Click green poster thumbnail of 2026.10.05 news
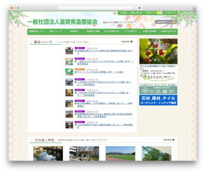The image size is (205, 173). 69,72
